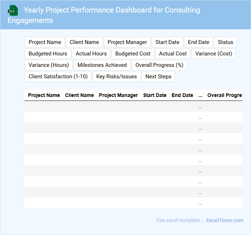Choose the Start Date tag

167,42
